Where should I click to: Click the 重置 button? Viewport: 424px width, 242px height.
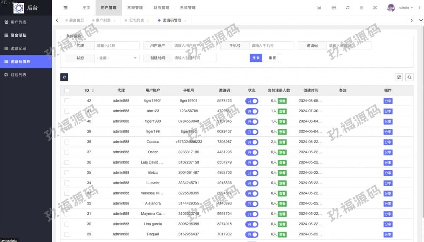pyautogui.click(x=272, y=58)
